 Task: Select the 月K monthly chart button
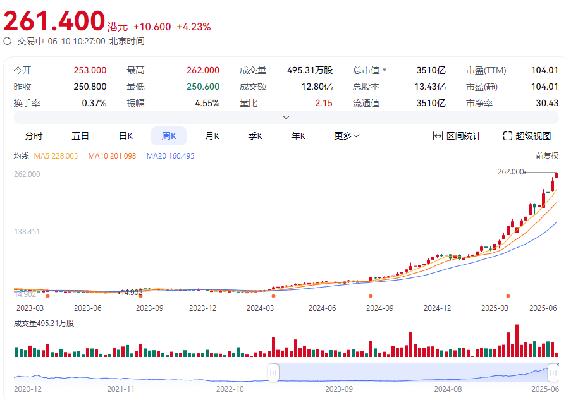tap(212, 136)
